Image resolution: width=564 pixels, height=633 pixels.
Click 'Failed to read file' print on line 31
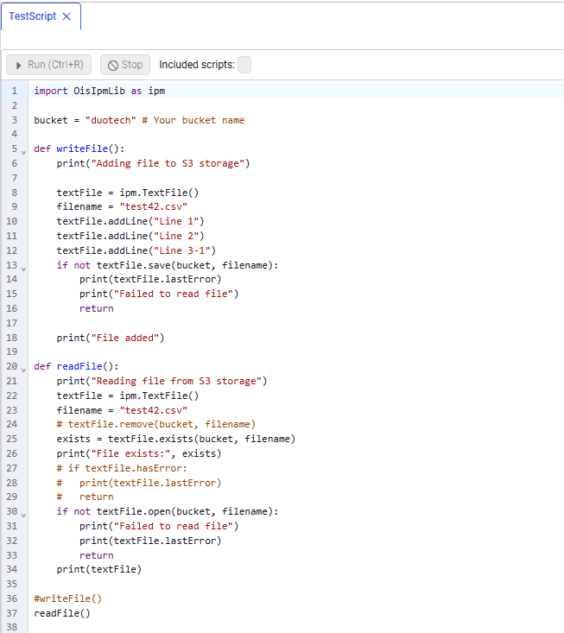159,526
